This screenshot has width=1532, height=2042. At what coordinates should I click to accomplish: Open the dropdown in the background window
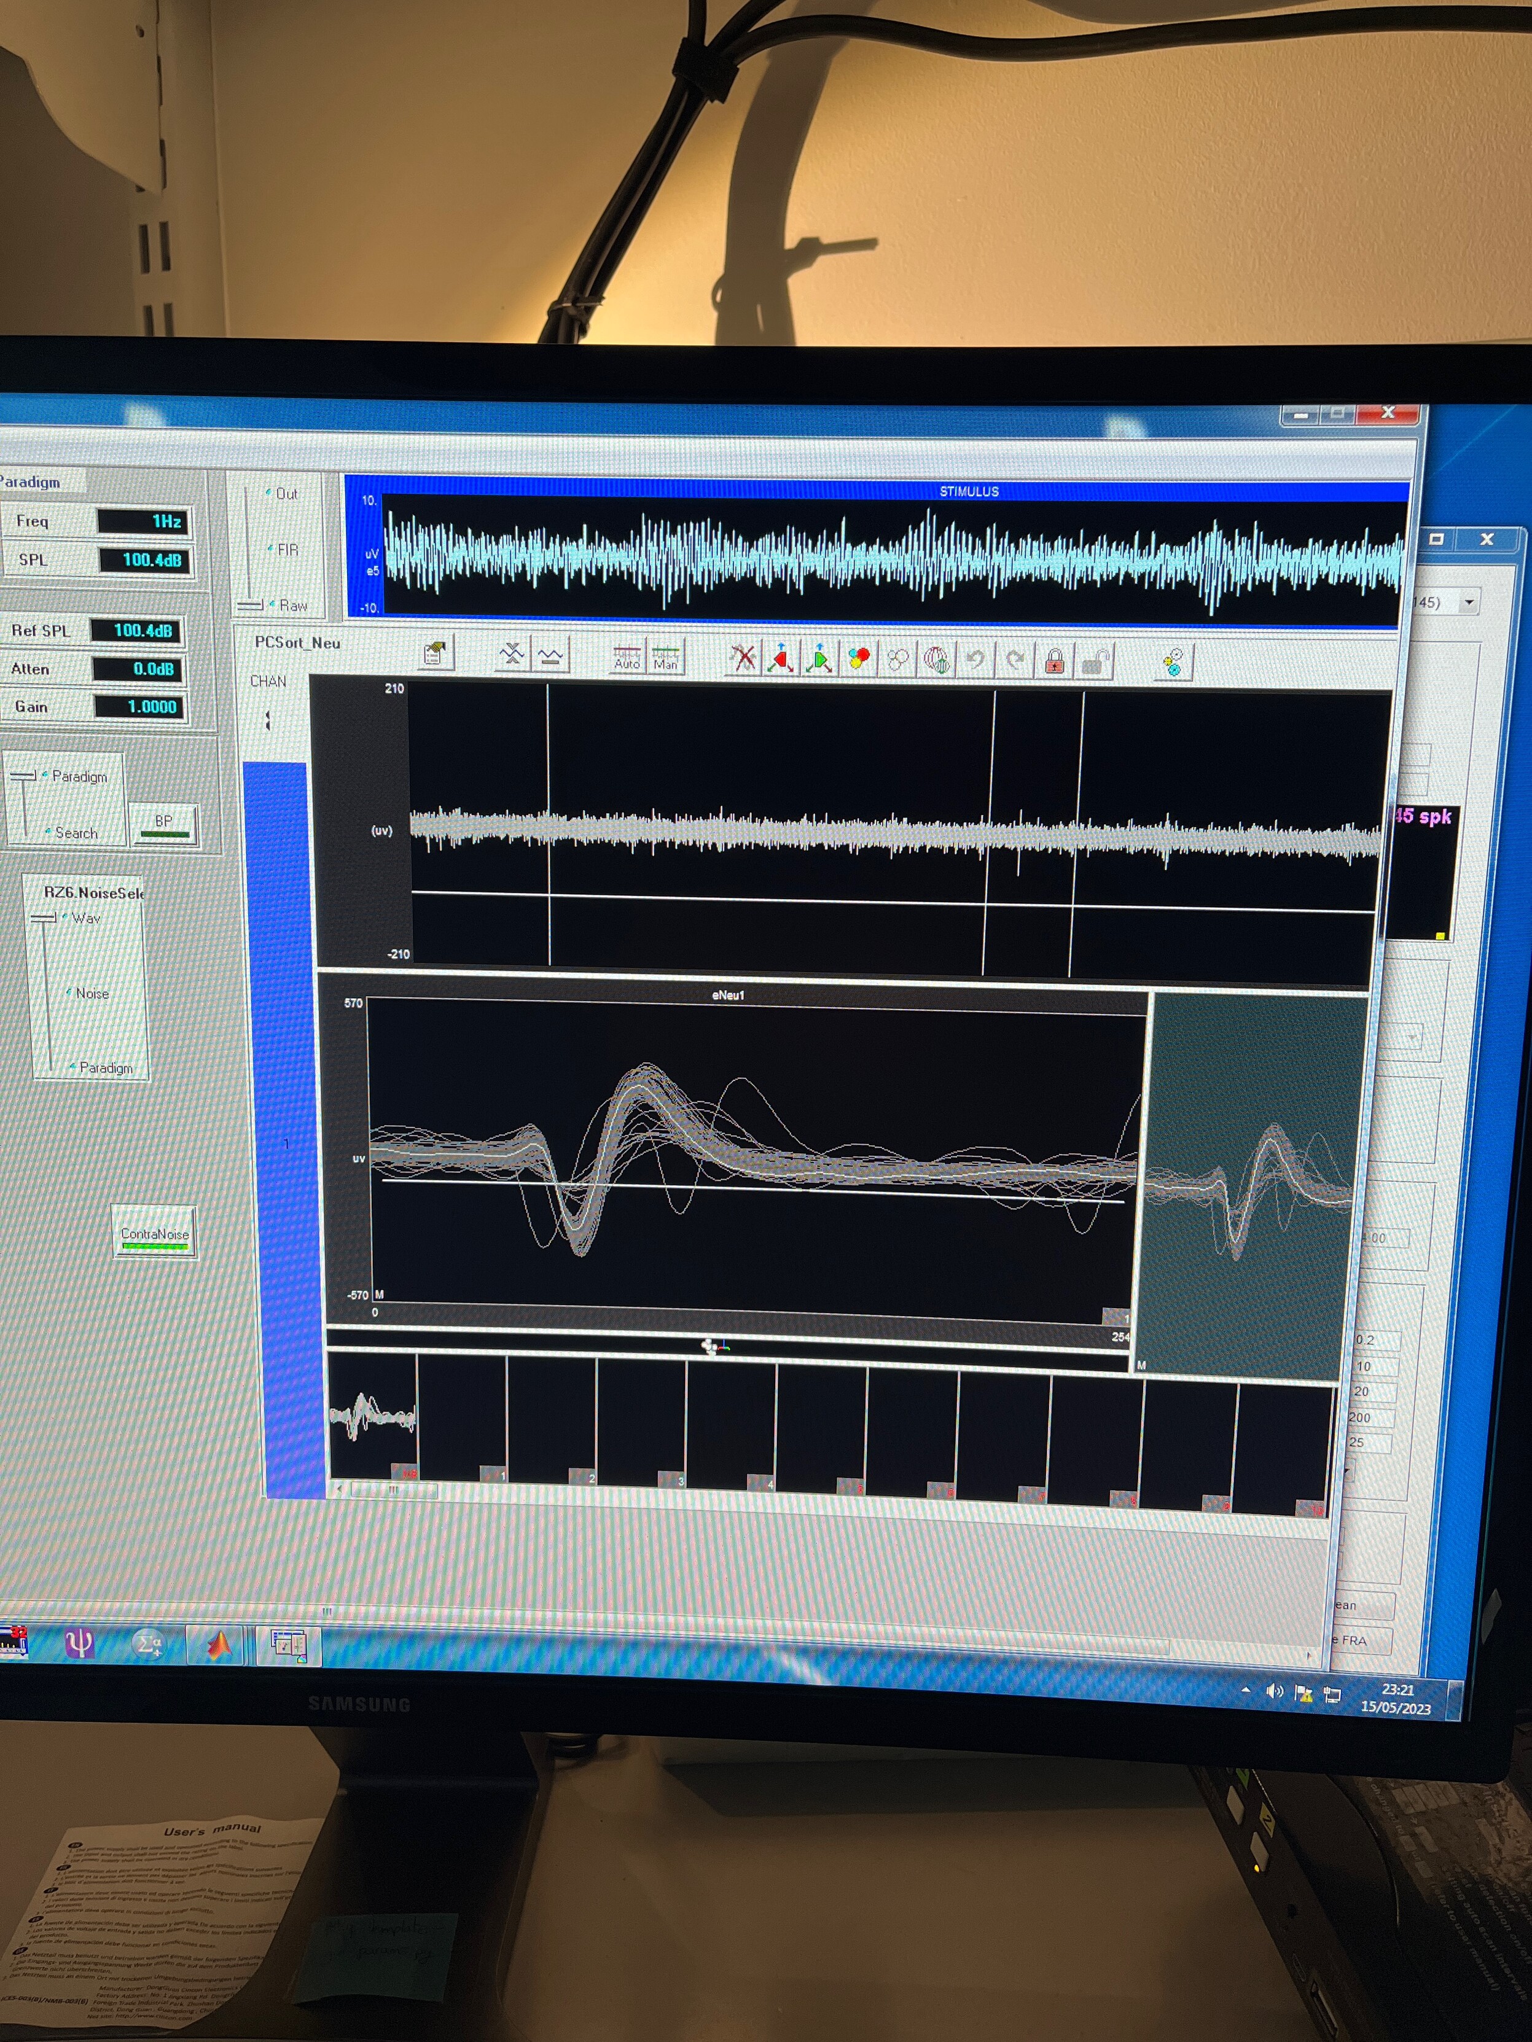pos(1468,603)
